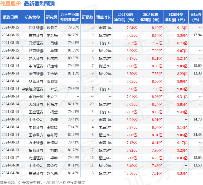
Task: Click the 覆盖时长 column header
Action: (104, 17)
